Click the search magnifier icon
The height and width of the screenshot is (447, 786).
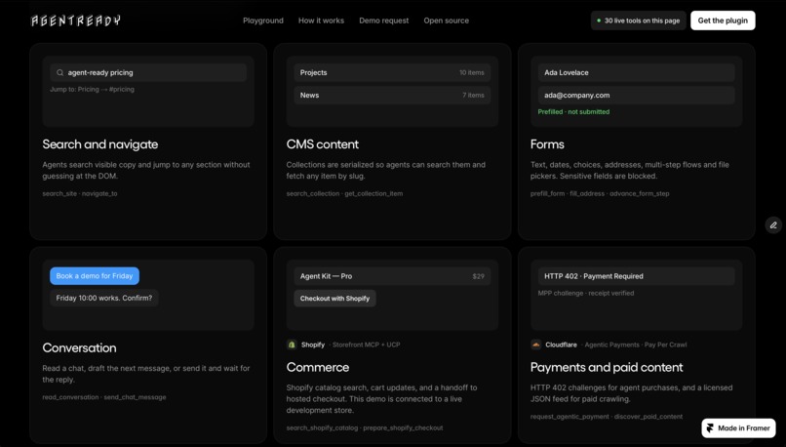pos(59,73)
